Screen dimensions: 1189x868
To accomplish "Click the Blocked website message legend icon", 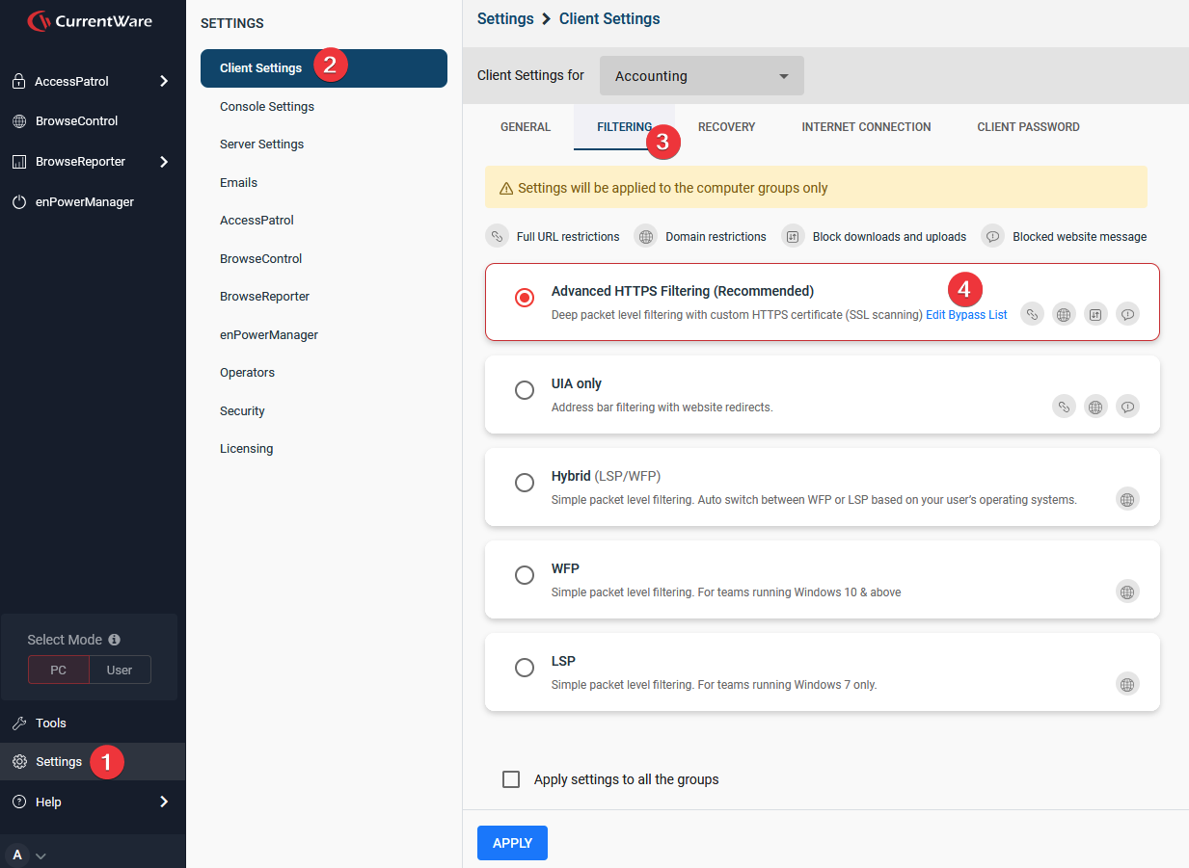I will [x=992, y=236].
